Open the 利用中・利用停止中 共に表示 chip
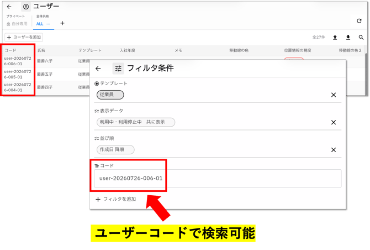This screenshot has height=250, width=370. 136,122
